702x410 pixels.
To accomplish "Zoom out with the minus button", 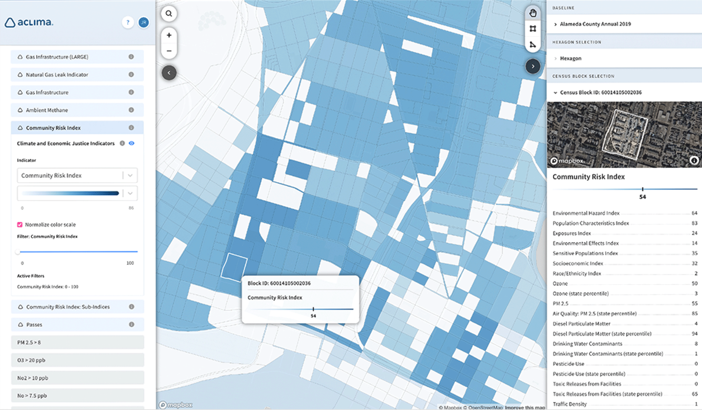I will point(169,51).
